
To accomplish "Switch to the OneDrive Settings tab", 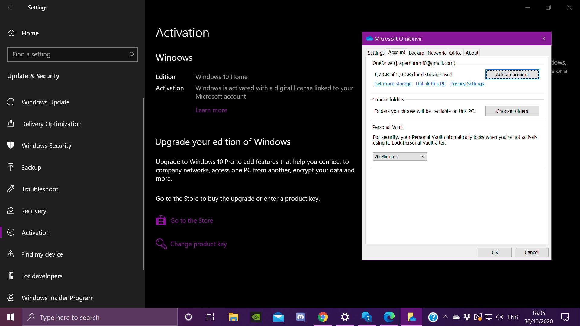I will 376,53.
